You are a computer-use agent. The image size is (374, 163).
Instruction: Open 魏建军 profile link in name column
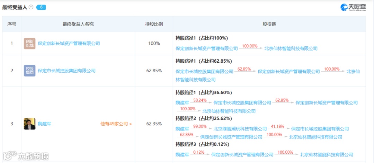(x=45, y=124)
